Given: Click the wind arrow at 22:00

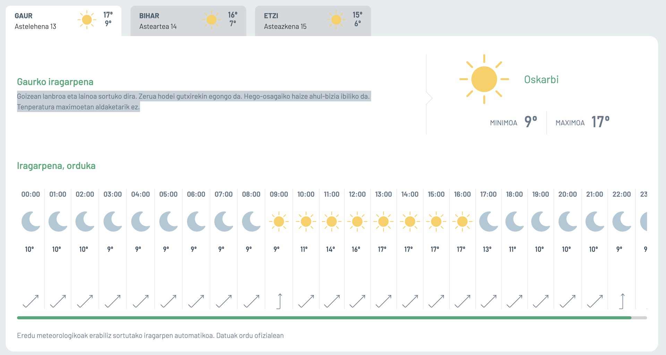Looking at the screenshot, I should point(622,301).
